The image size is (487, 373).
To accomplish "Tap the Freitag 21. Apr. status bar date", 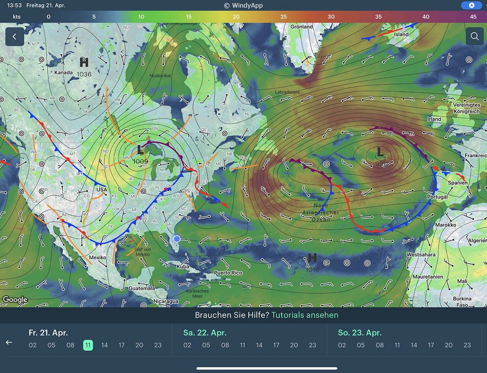I will pos(45,6).
